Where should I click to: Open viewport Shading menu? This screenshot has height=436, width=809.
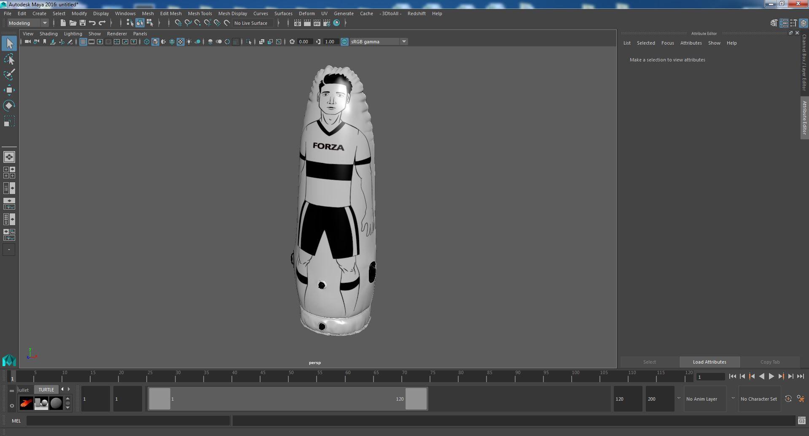[48, 34]
